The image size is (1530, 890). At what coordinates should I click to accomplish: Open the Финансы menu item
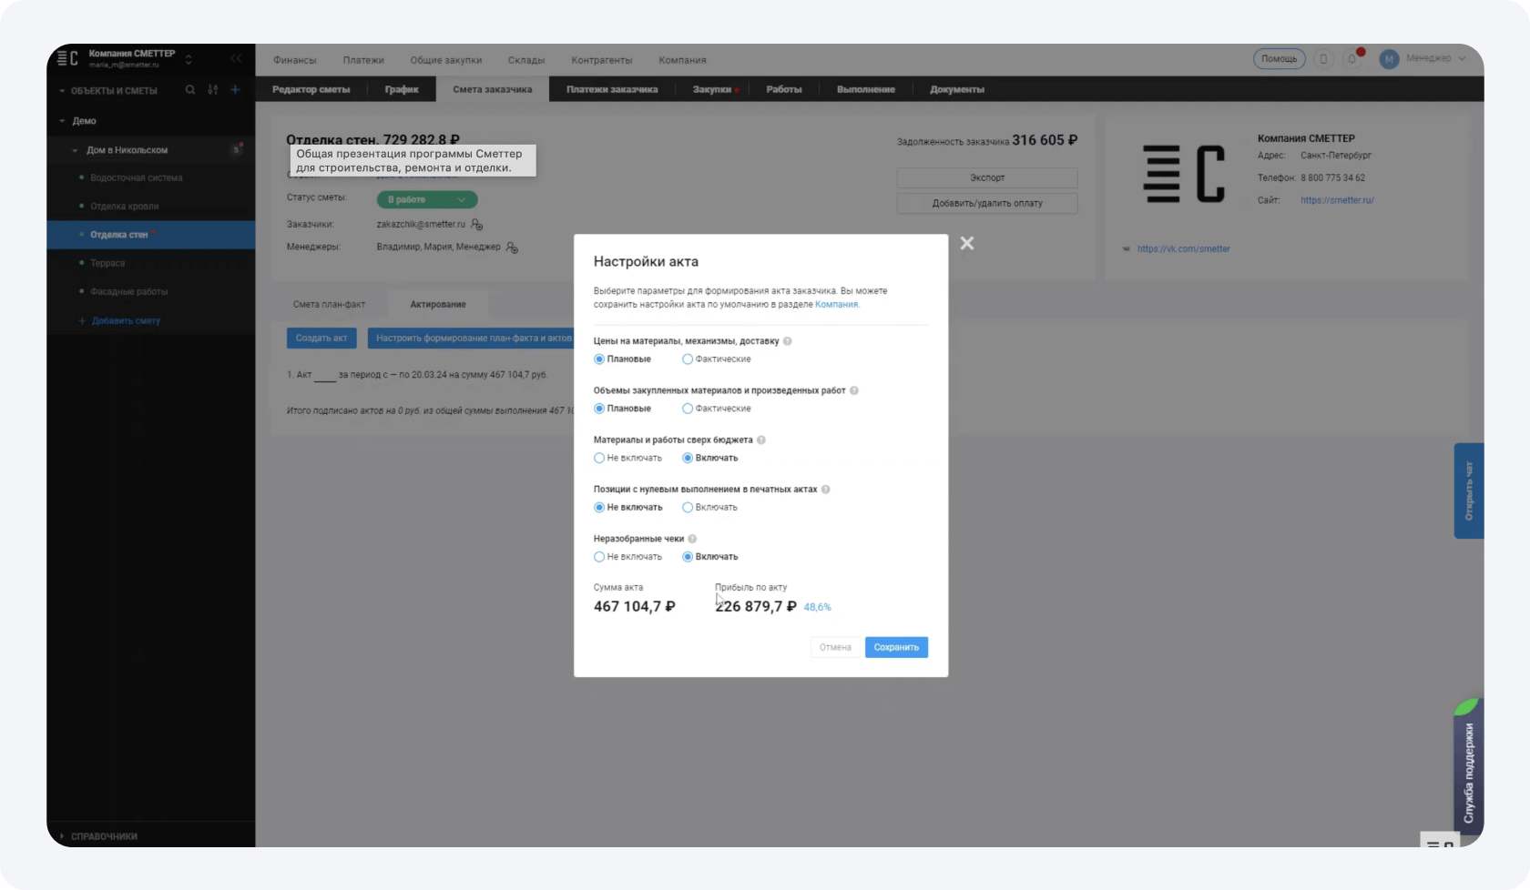click(x=294, y=60)
